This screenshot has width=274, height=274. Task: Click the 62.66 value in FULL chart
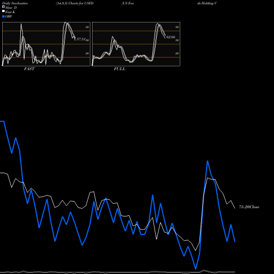171,37
